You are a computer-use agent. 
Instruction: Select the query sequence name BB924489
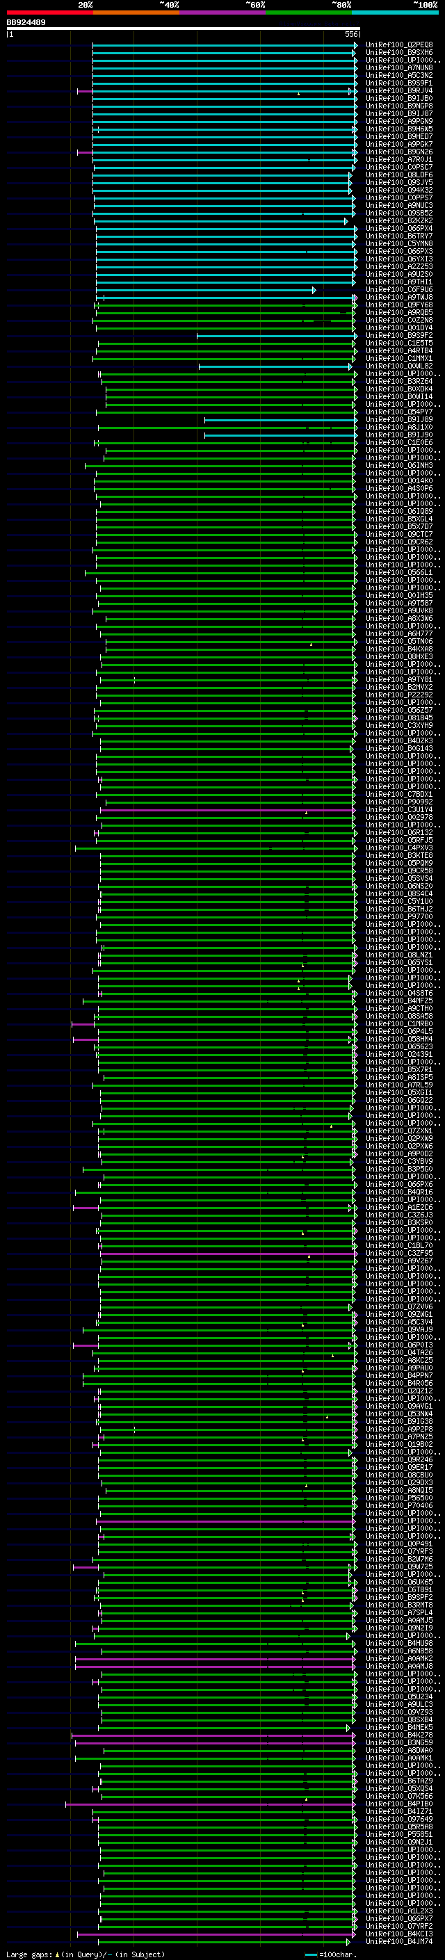(x=26, y=23)
